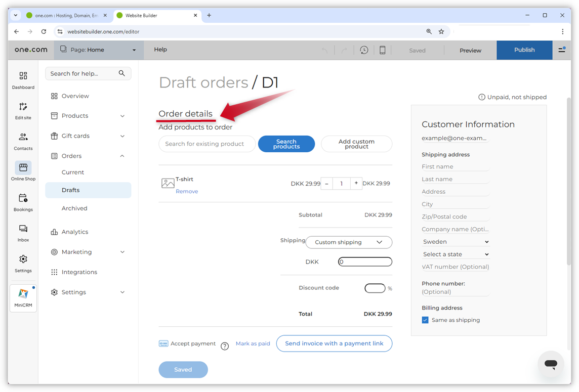Select Archived under Orders
Viewport: 579px width, 392px height.
point(74,208)
